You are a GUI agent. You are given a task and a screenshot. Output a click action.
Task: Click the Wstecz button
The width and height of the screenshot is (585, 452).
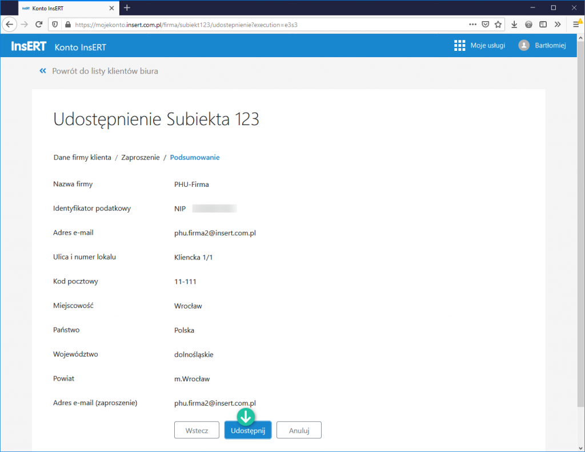[197, 430]
